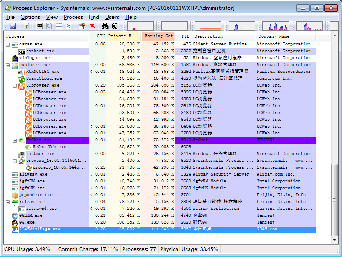Viewport: 342px width, 257px height.
Task: Click the QQEIM.exe icon
Action: pos(15,216)
